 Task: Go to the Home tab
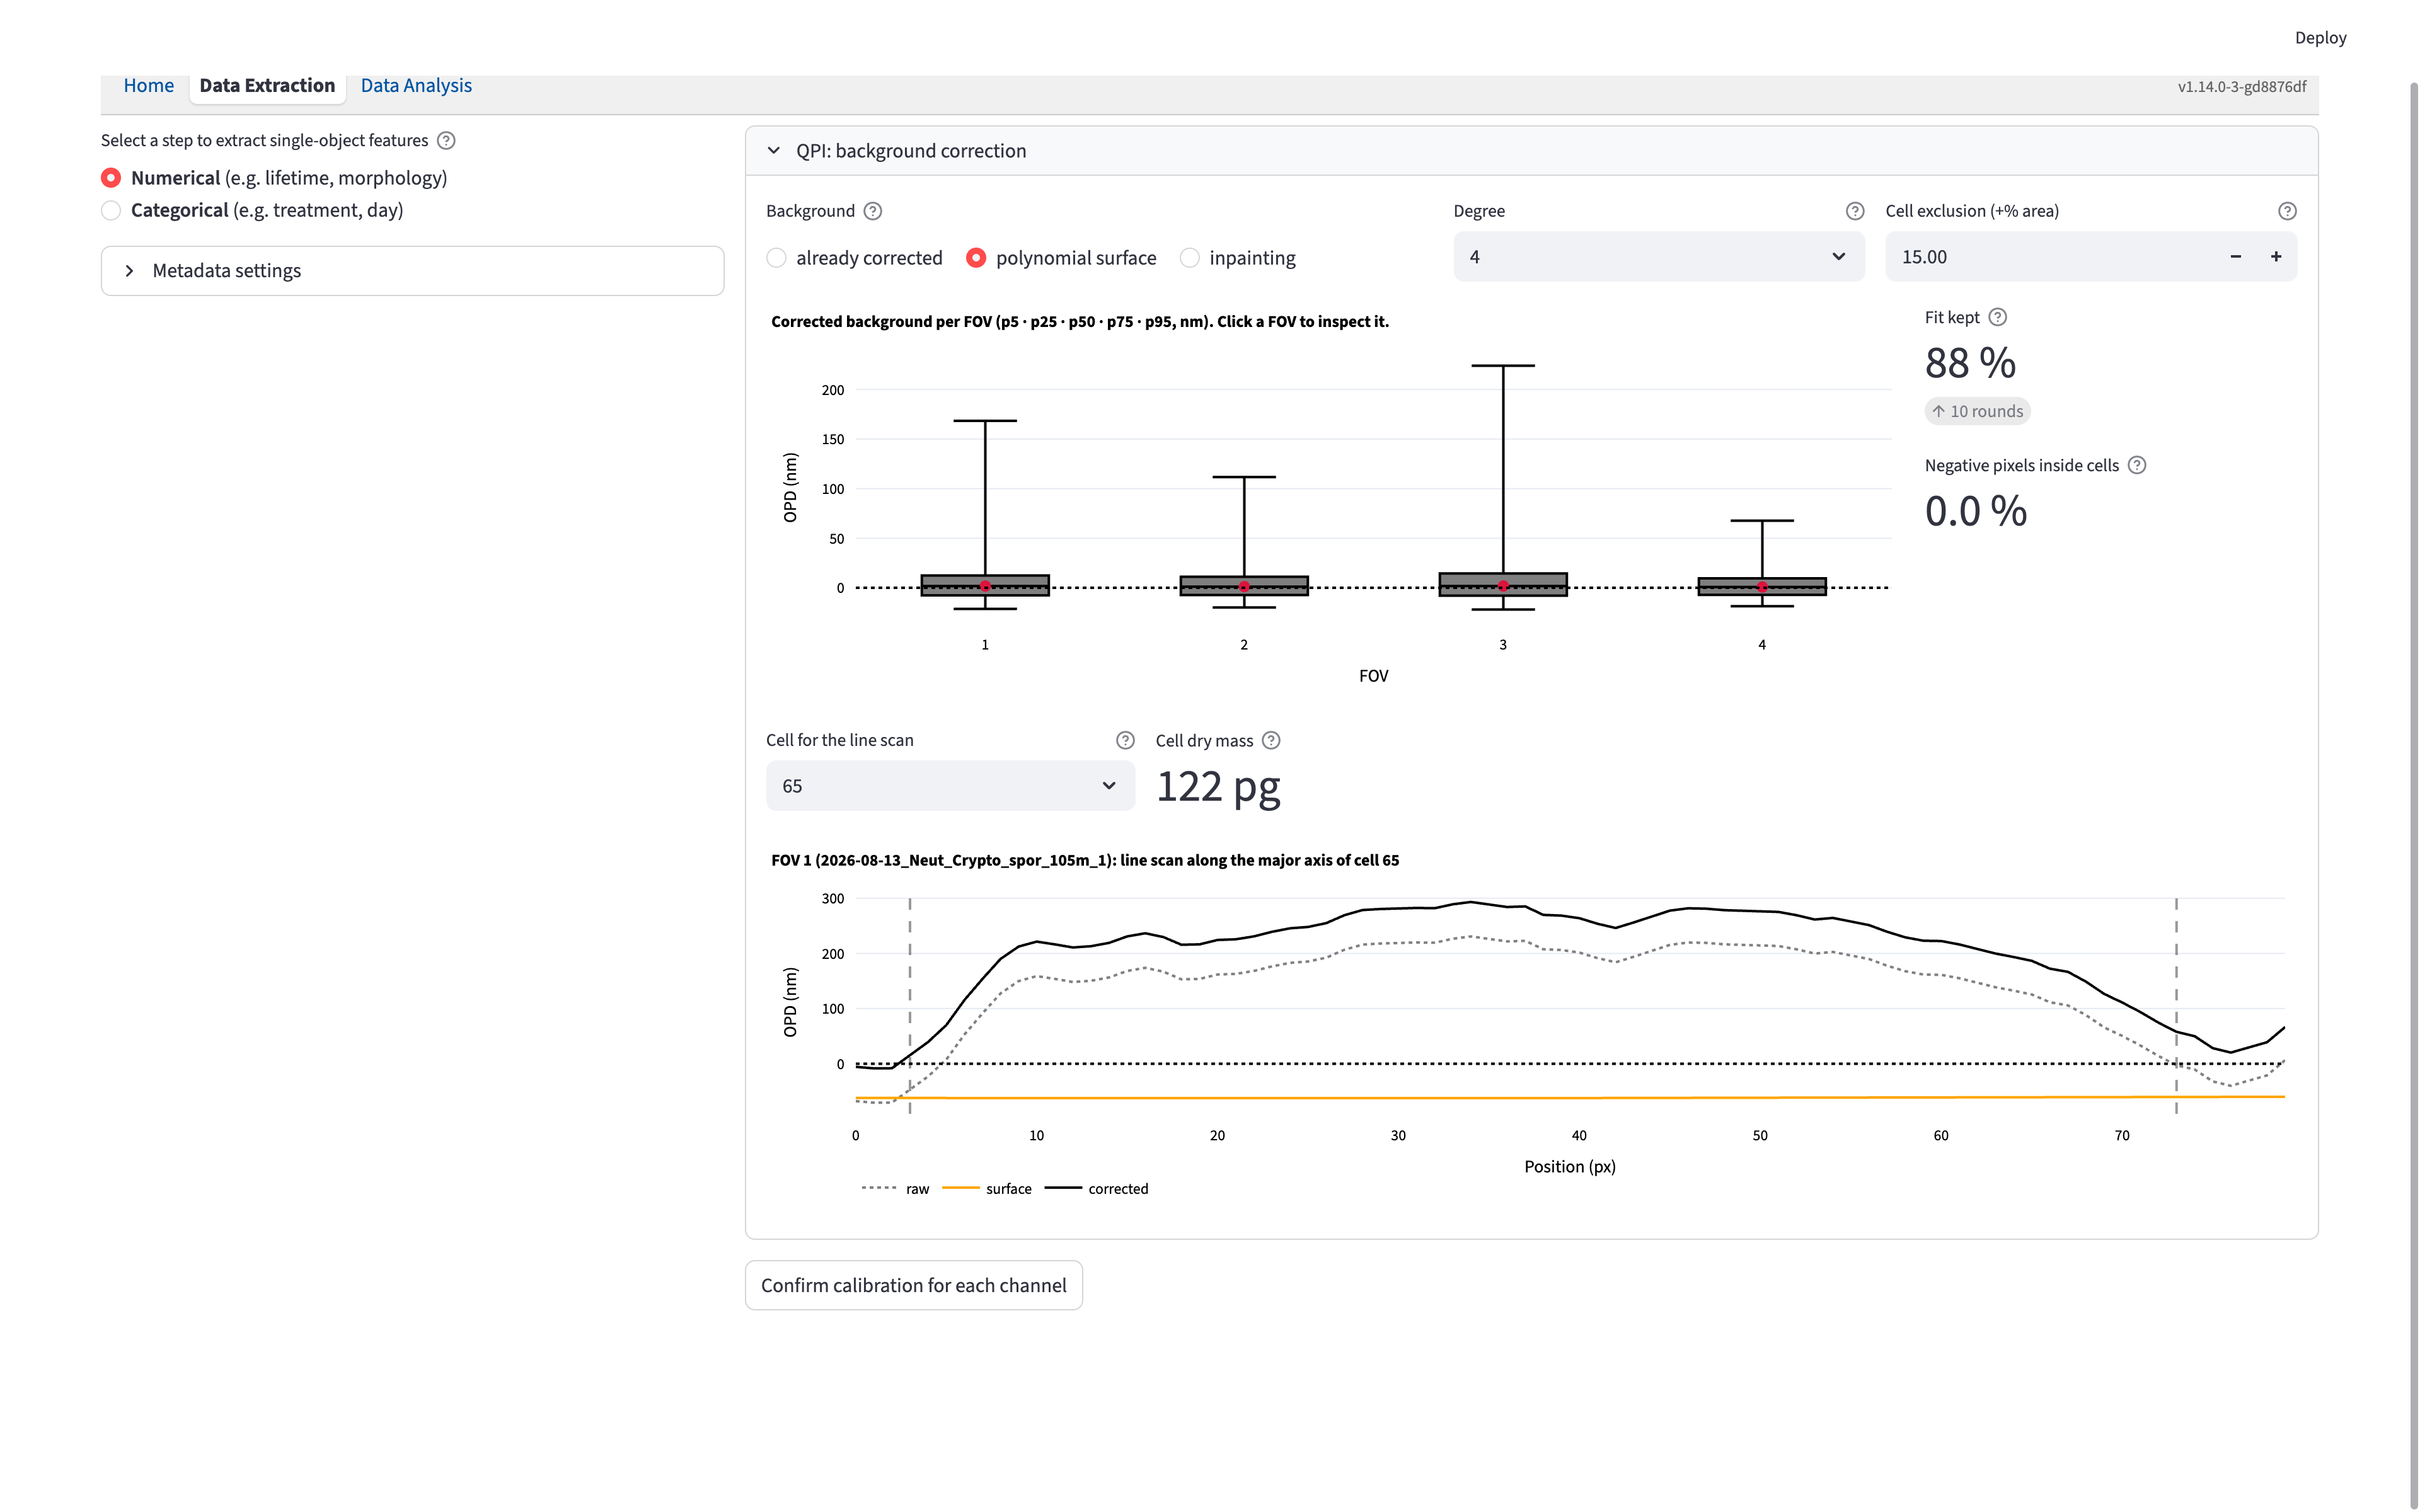click(x=149, y=86)
